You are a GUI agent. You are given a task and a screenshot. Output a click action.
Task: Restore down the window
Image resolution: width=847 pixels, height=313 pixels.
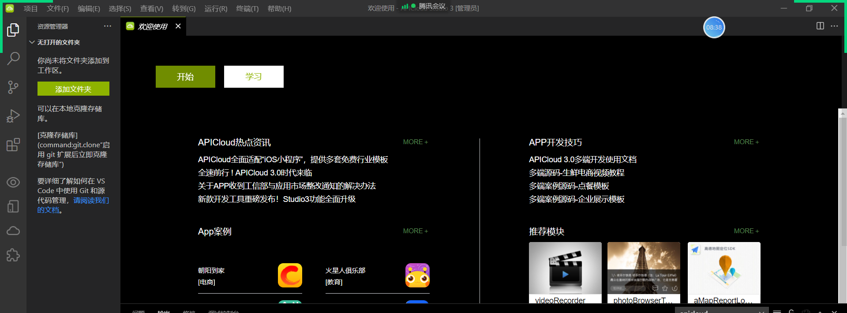(809, 8)
